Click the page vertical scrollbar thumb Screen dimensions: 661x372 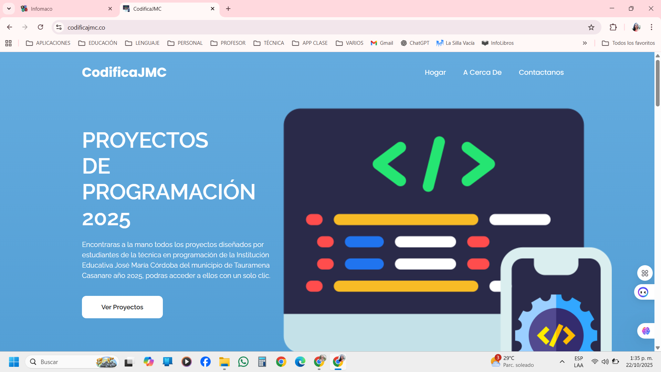coord(658,83)
